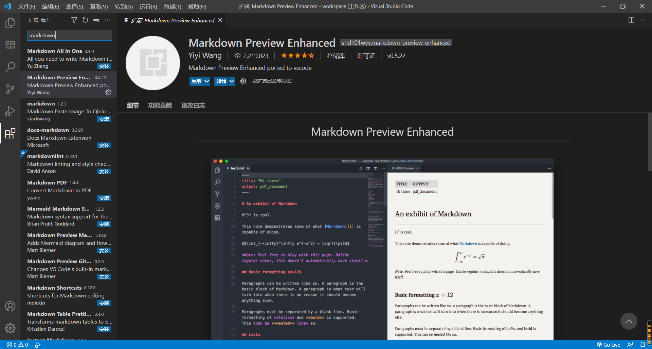This screenshot has width=652, height=349.
Task: Install Markdown Preview Mermaid extension
Action: click(104, 251)
